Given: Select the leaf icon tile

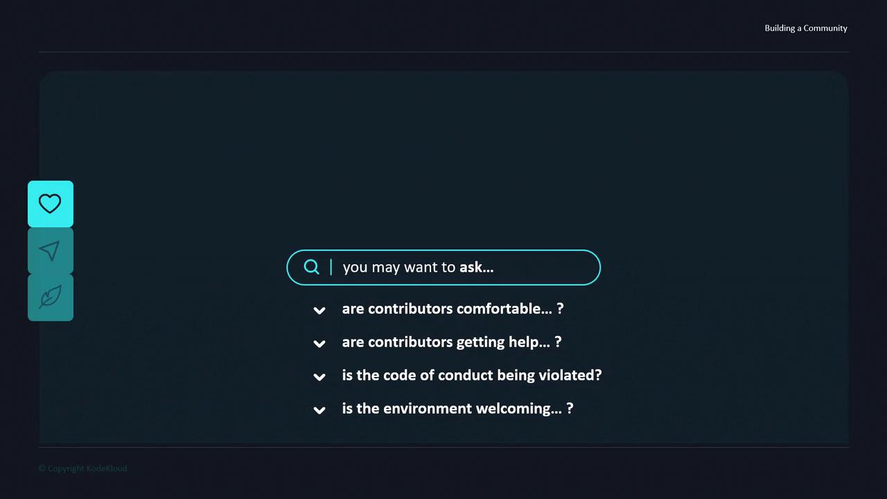Looking at the screenshot, I should coord(50,297).
